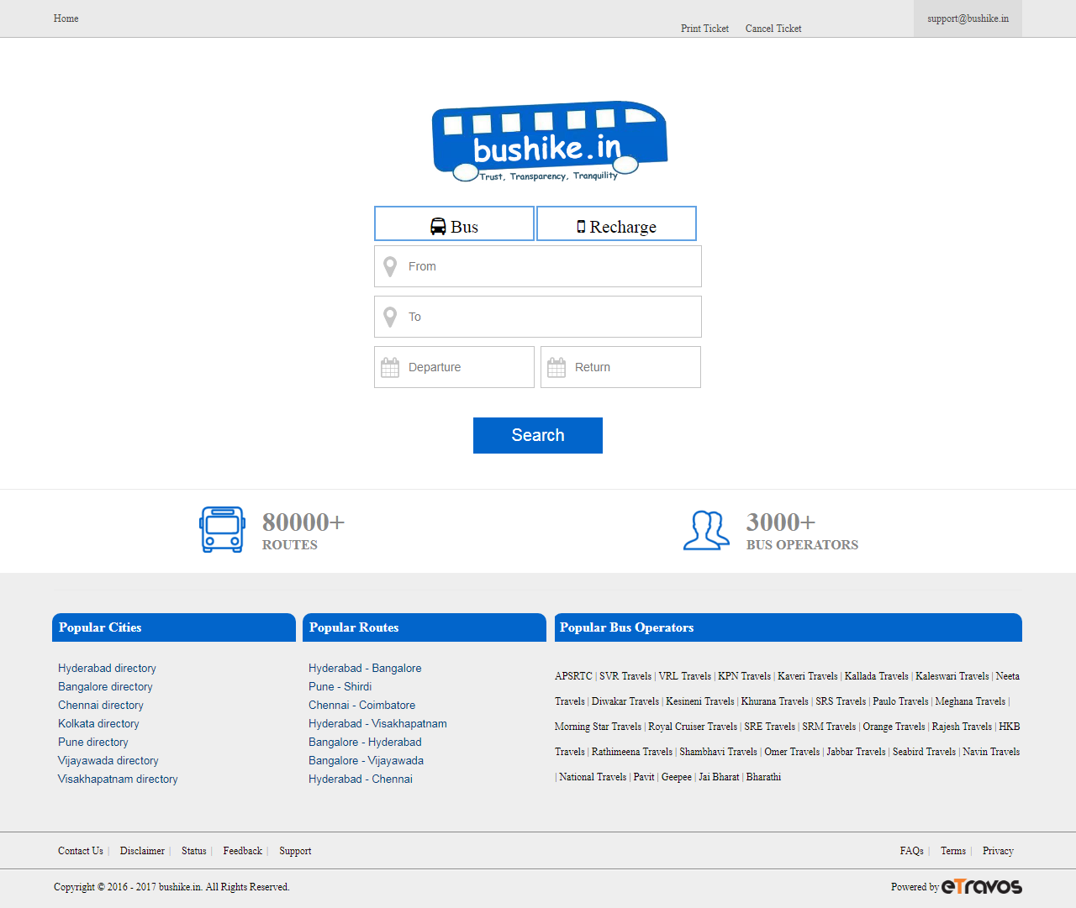1076x908 pixels.
Task: Focus the To city input
Action: point(538,317)
